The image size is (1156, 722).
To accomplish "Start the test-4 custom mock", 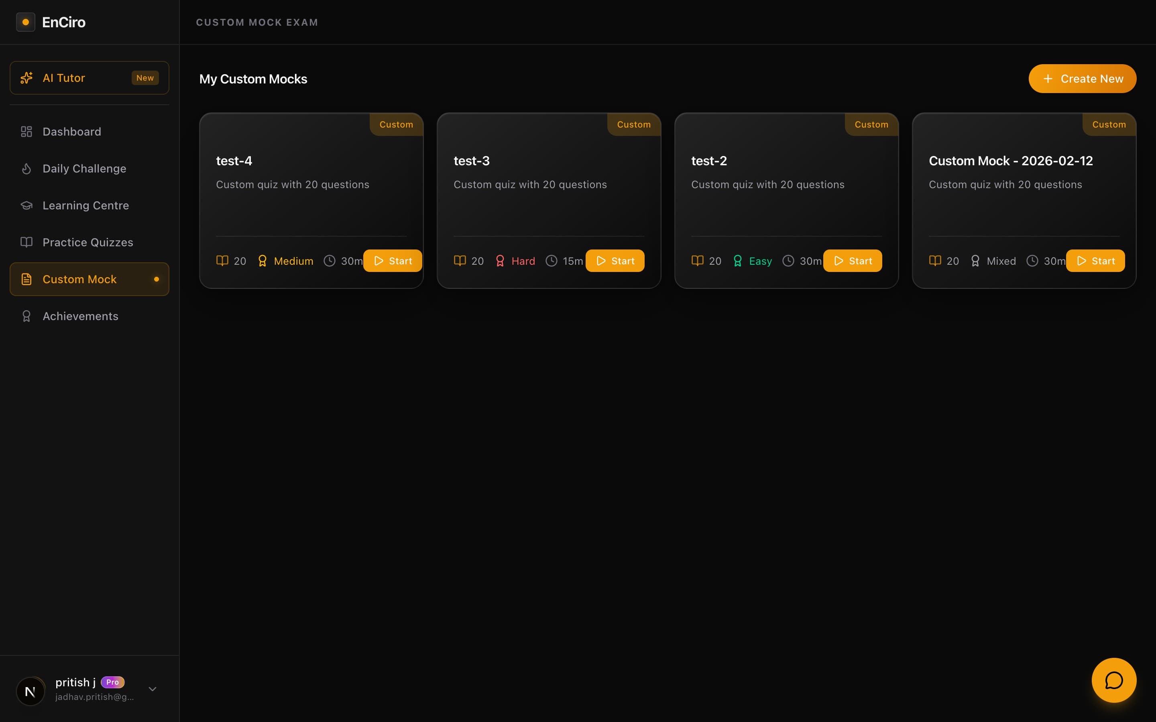I will (393, 261).
